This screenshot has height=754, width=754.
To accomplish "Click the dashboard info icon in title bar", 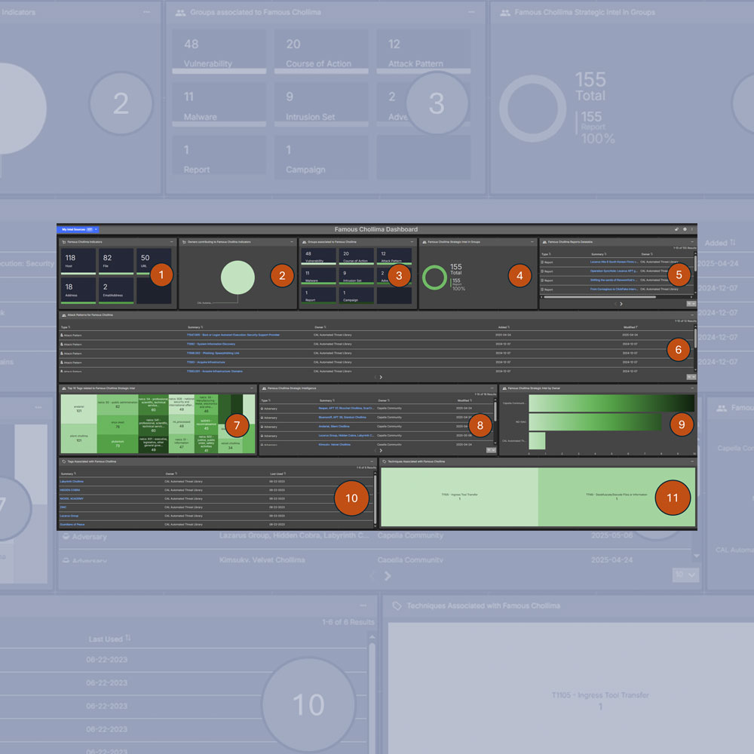I will click(x=685, y=229).
